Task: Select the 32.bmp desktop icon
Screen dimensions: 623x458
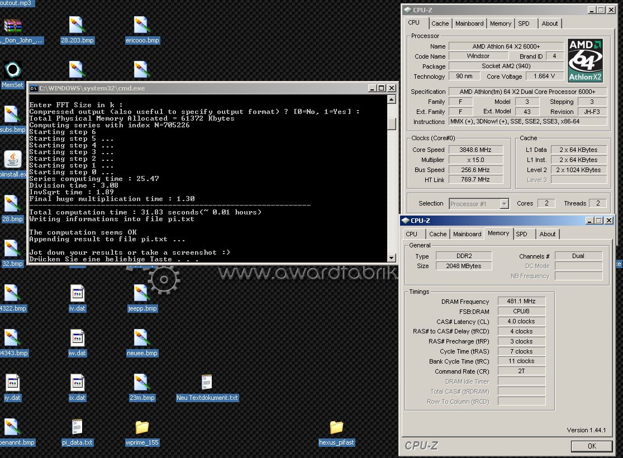Action: click(12, 254)
